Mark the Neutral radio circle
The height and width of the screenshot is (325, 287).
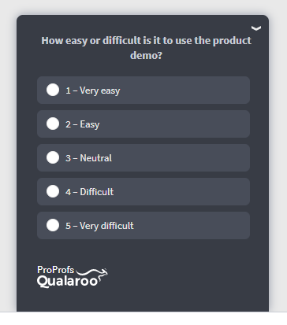53,157
